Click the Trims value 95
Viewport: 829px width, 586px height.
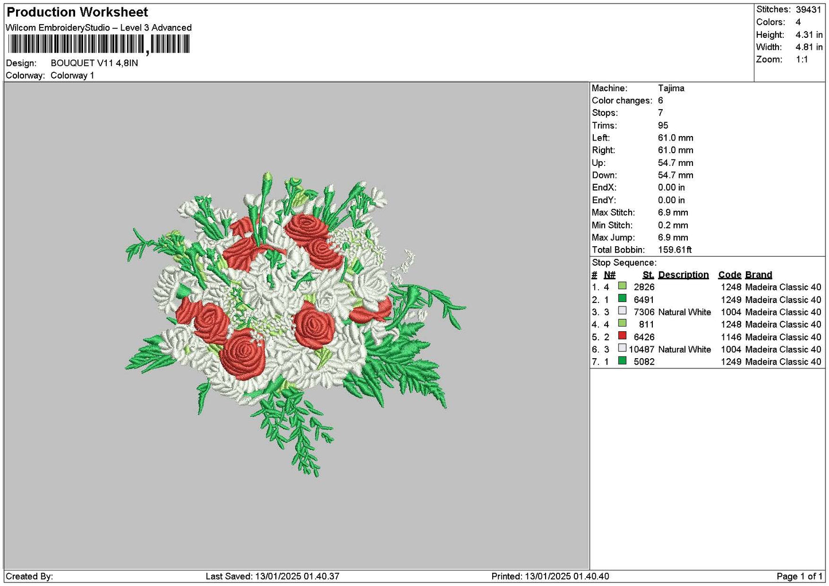663,126
